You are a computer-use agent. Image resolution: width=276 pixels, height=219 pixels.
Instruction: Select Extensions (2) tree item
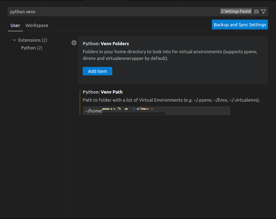pos(33,40)
